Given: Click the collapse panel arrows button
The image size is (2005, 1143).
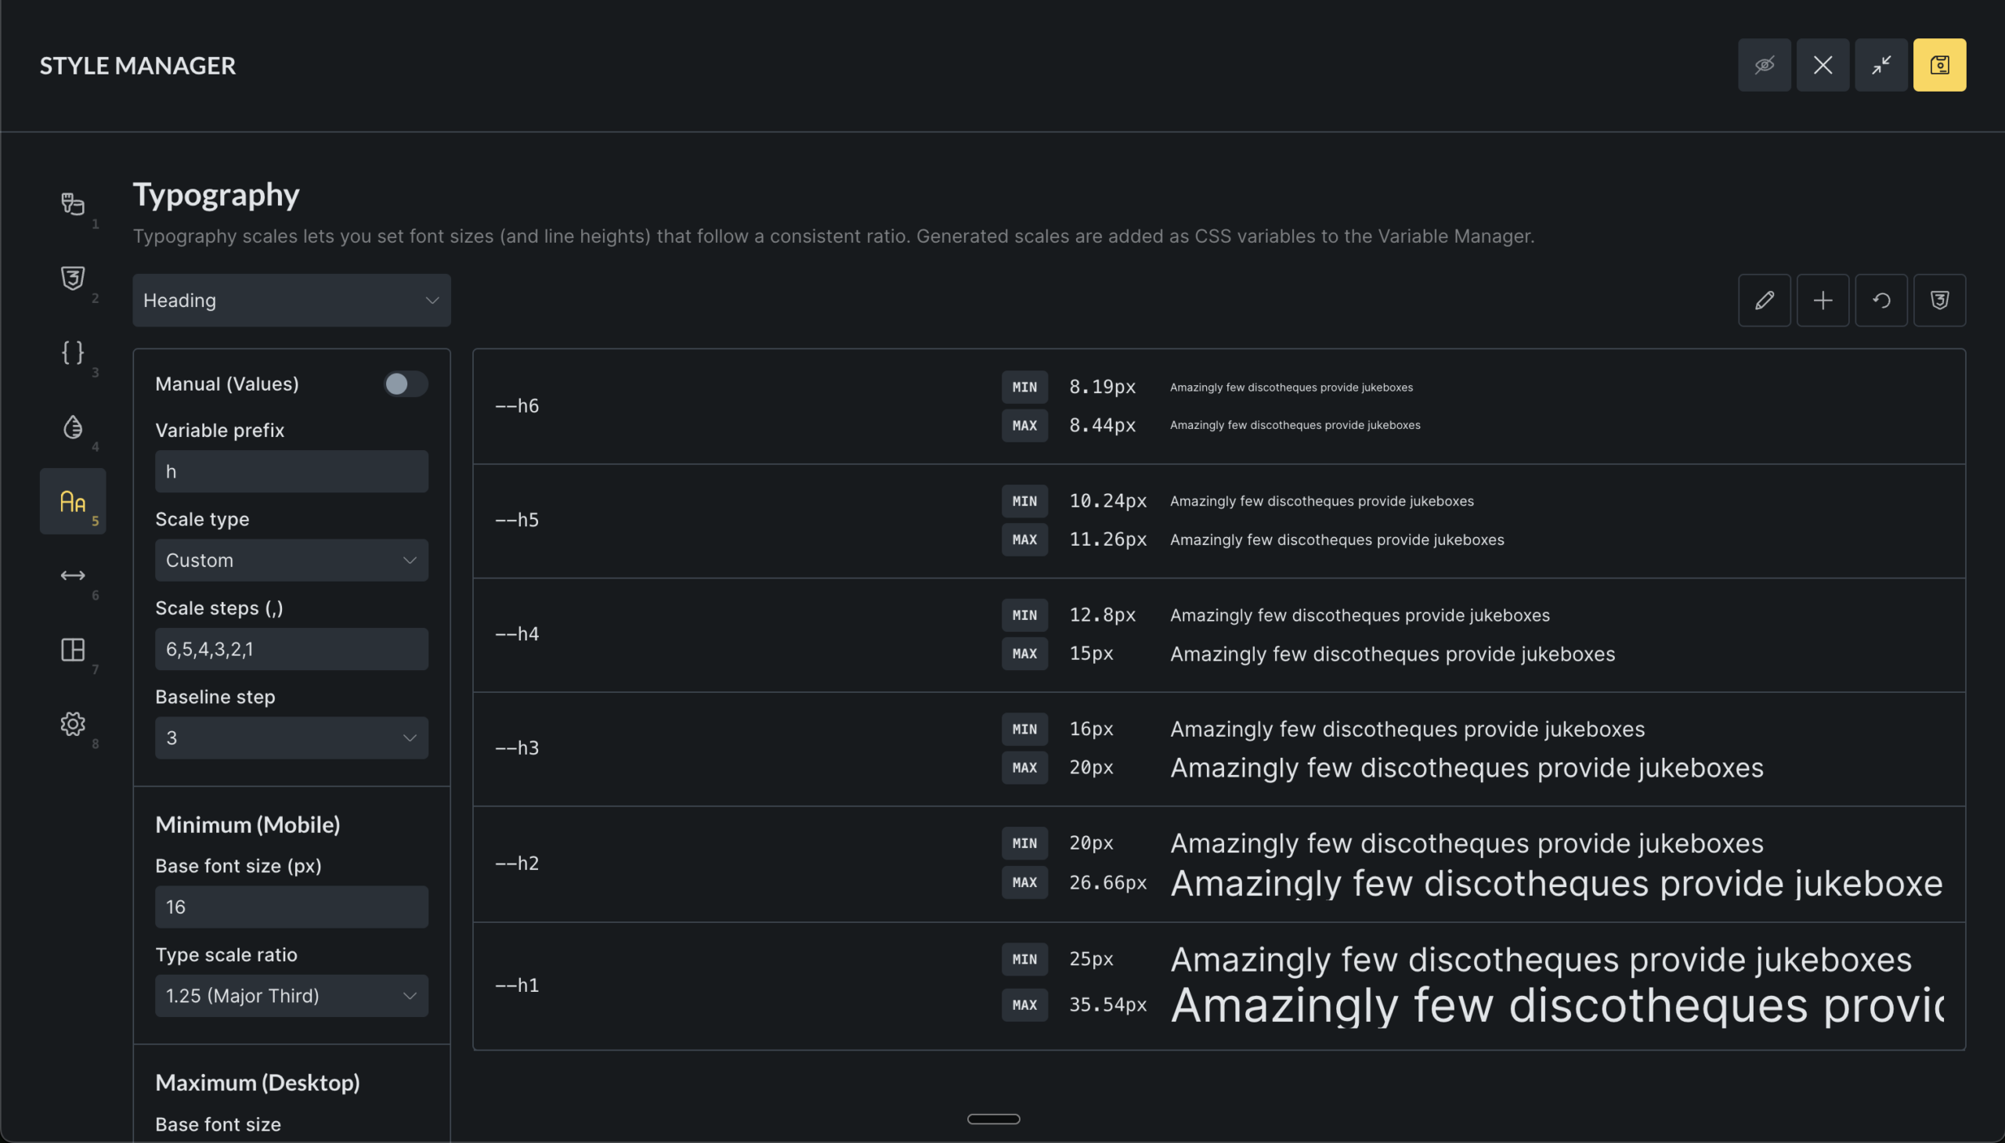Looking at the screenshot, I should [x=1881, y=65].
